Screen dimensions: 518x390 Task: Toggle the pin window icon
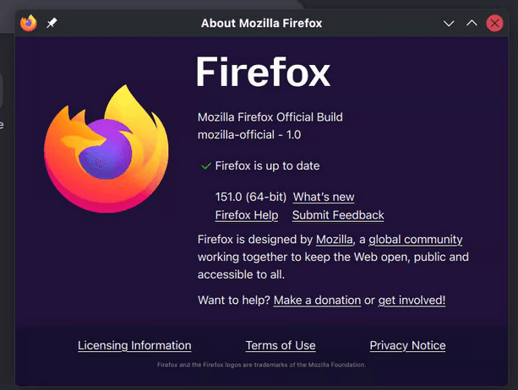point(52,23)
